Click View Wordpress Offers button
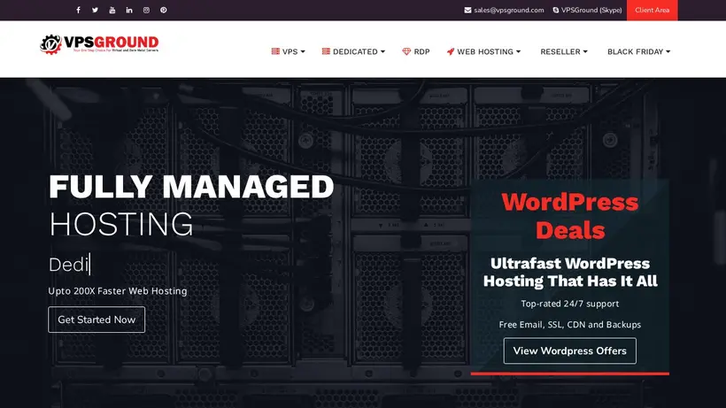Viewport: 726px width, 408px height. click(569, 350)
